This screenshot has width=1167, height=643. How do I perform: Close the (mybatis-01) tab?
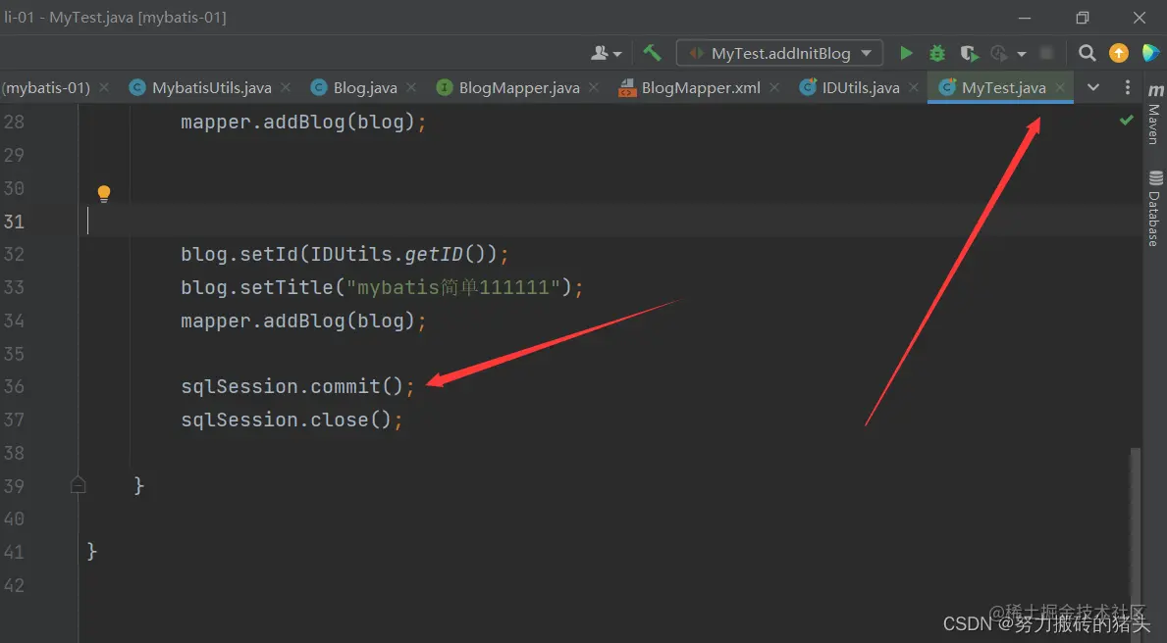tap(104, 87)
